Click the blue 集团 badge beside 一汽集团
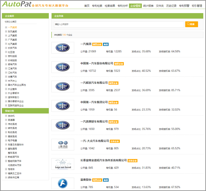 pos(106,45)
